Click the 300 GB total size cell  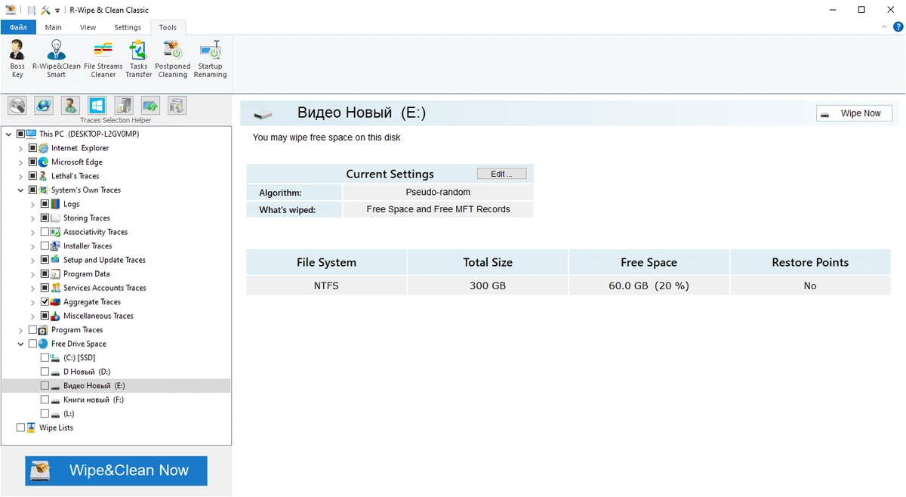click(x=488, y=286)
